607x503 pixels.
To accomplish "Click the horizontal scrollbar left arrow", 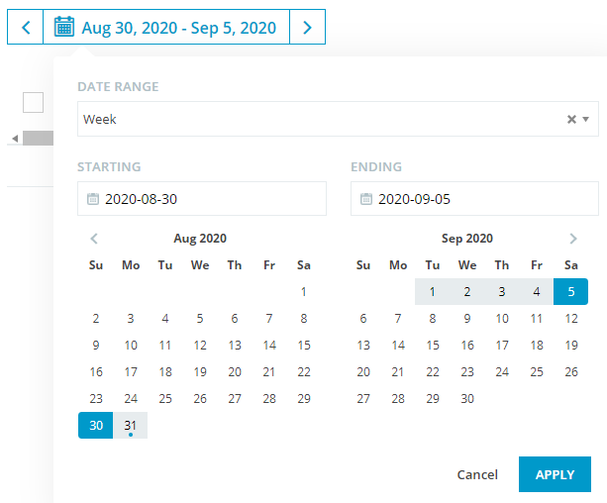I will tap(15, 139).
